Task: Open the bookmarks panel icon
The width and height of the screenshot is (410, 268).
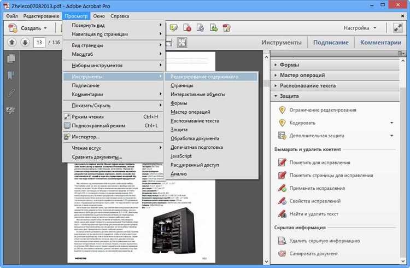Action: click(x=10, y=75)
